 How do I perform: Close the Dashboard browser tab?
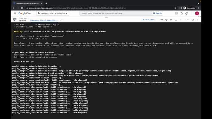(x=41, y=3)
